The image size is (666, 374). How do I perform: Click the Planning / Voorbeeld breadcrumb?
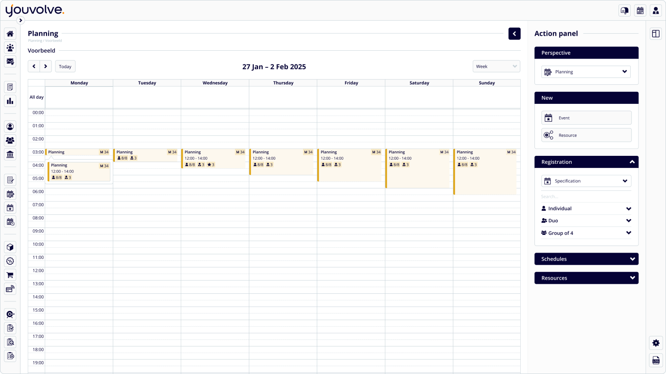(45, 41)
